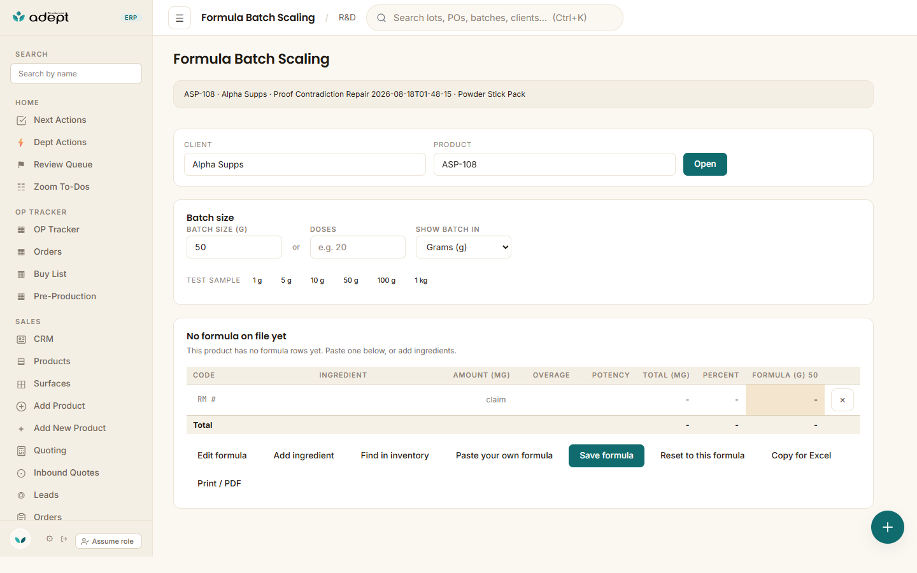Focus the Doses input field
Viewport: 917px width, 573px height.
[x=358, y=247]
